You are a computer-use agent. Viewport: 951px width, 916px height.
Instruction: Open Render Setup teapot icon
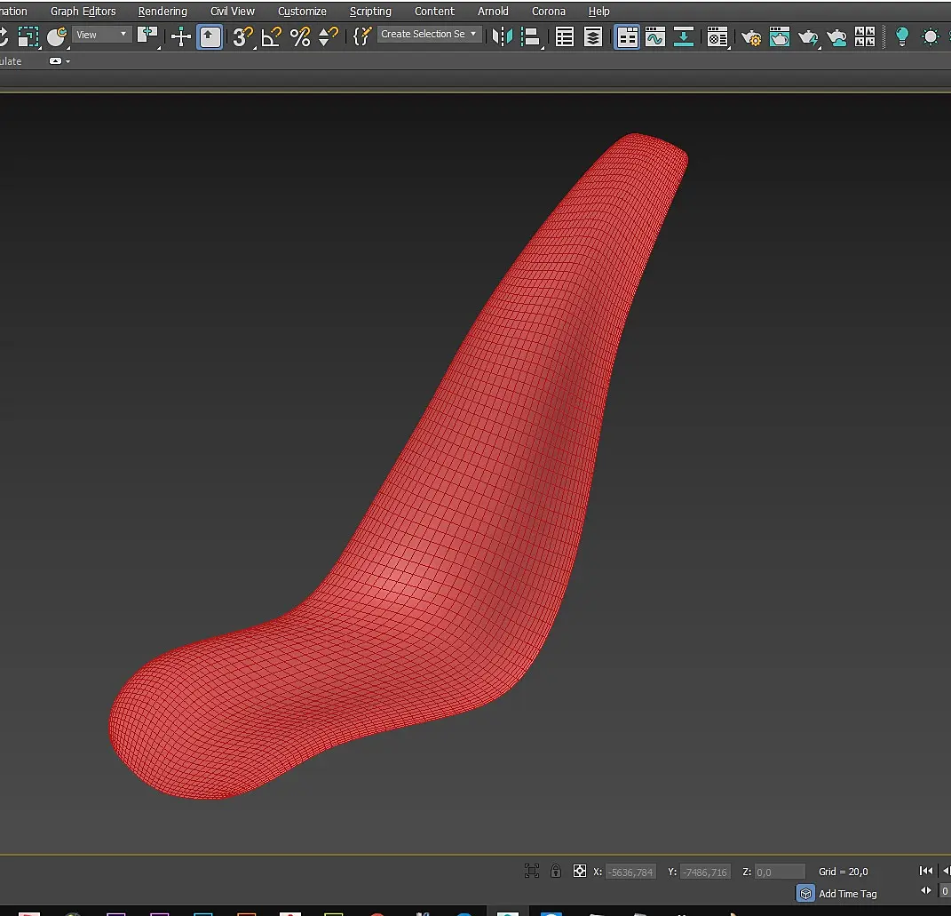point(751,37)
